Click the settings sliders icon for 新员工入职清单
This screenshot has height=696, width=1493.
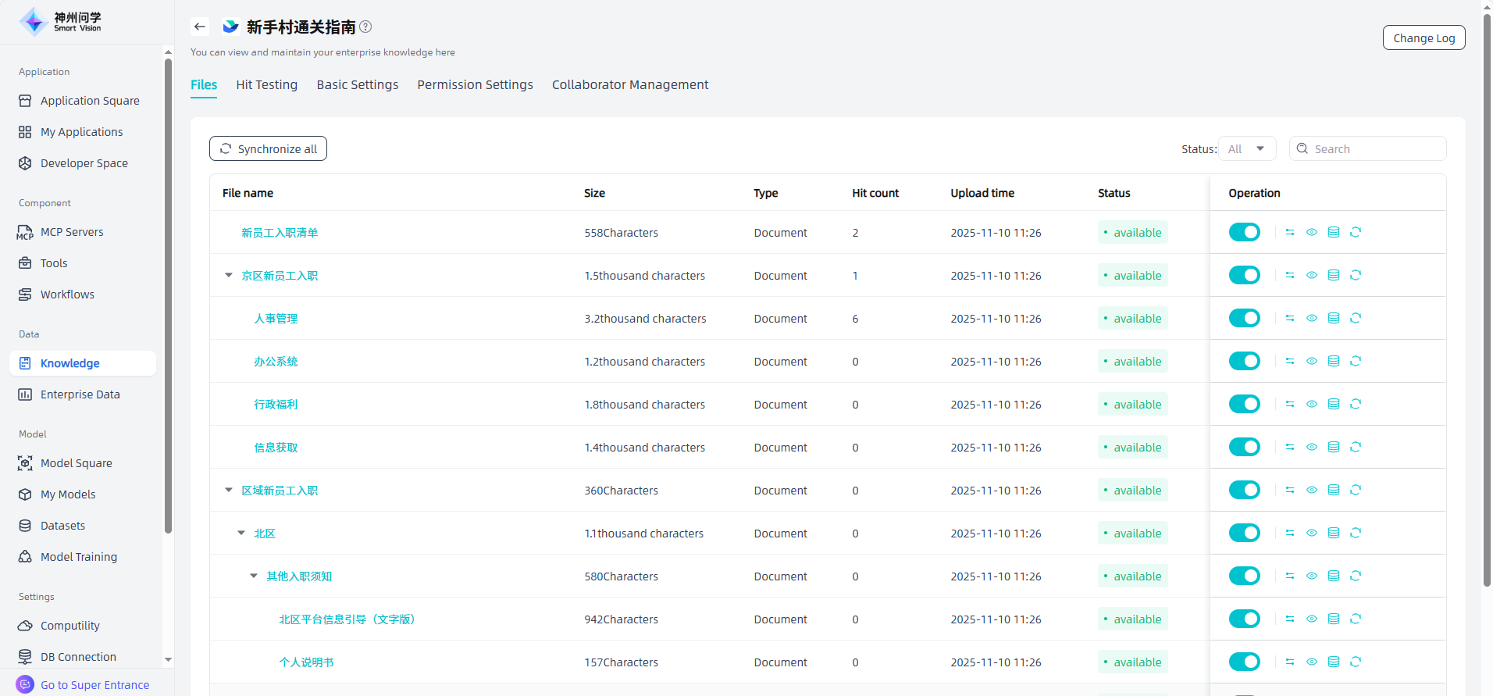(x=1290, y=232)
